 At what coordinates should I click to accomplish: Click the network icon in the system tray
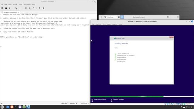(184, 107)
